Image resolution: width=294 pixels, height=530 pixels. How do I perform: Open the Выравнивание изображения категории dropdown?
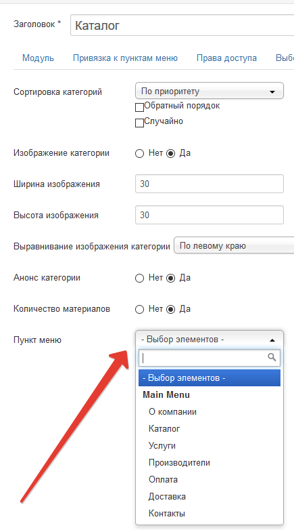(234, 246)
